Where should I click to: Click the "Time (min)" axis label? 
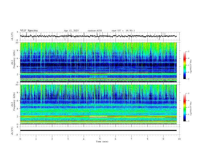[x=102, y=141]
